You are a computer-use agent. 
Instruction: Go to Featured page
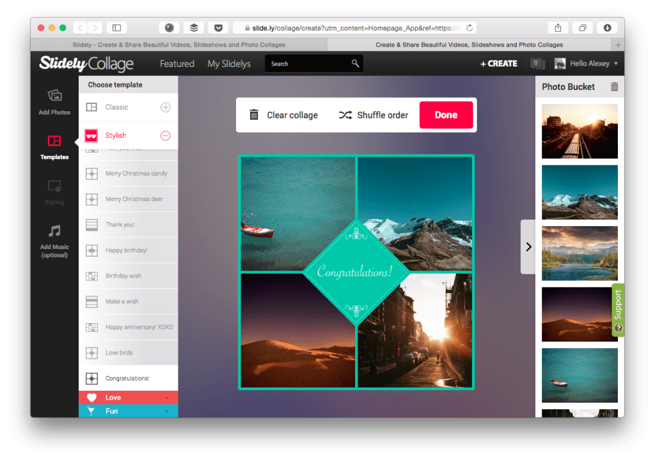[177, 64]
